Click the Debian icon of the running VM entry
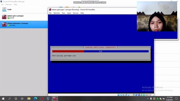Image resolution: width=180 pixels, height=101 pixels. click(x=4, y=24)
